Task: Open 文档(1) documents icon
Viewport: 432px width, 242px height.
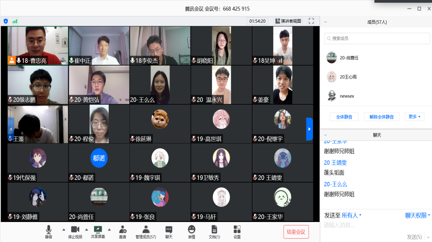Action: [214, 232]
